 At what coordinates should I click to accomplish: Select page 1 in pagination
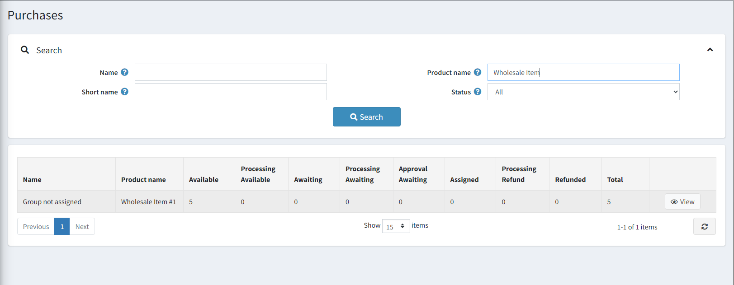coord(62,227)
